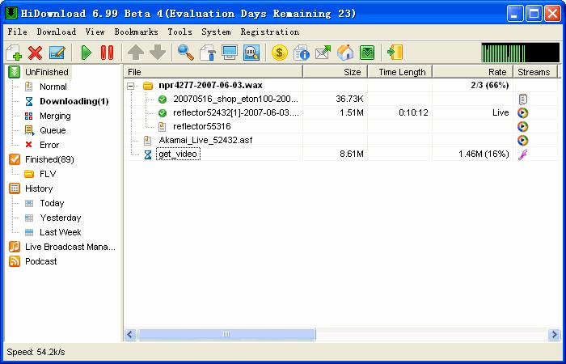Select the Error category
Viewport: 566px width, 364px height.
[x=49, y=145]
